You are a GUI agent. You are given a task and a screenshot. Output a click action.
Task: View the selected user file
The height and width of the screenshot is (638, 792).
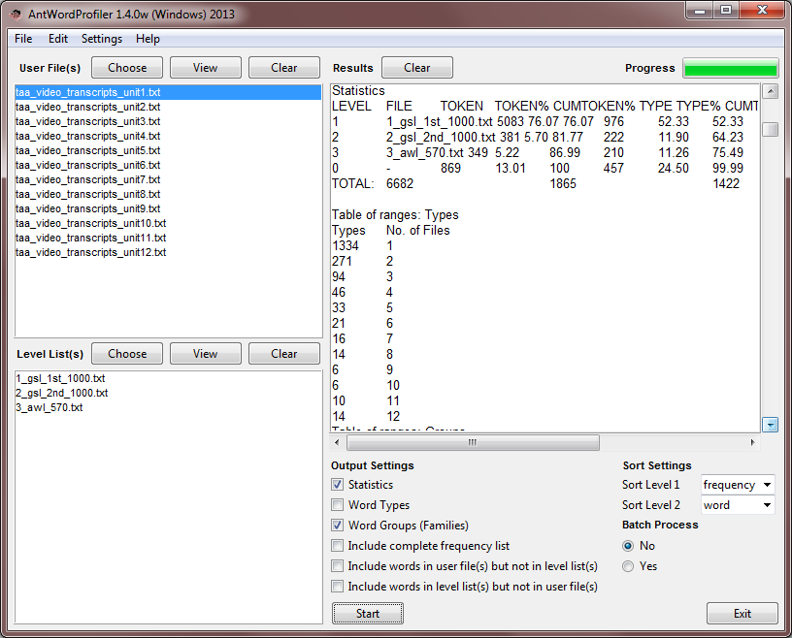(206, 68)
